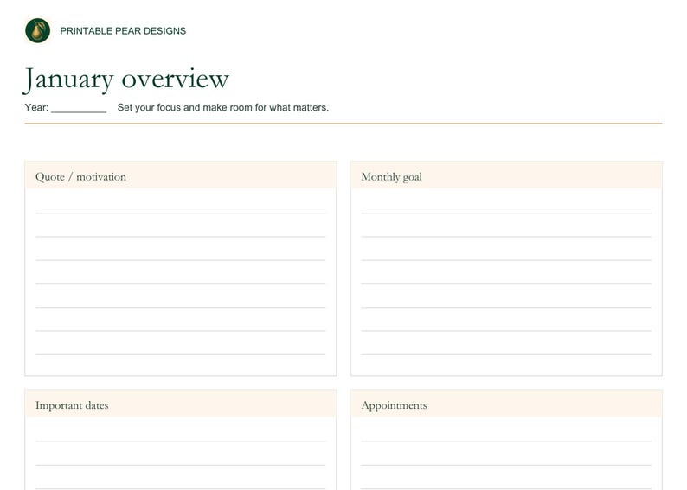This screenshot has width=687, height=490.
Task: Click the Quote / motivation section header
Action: [181, 176]
